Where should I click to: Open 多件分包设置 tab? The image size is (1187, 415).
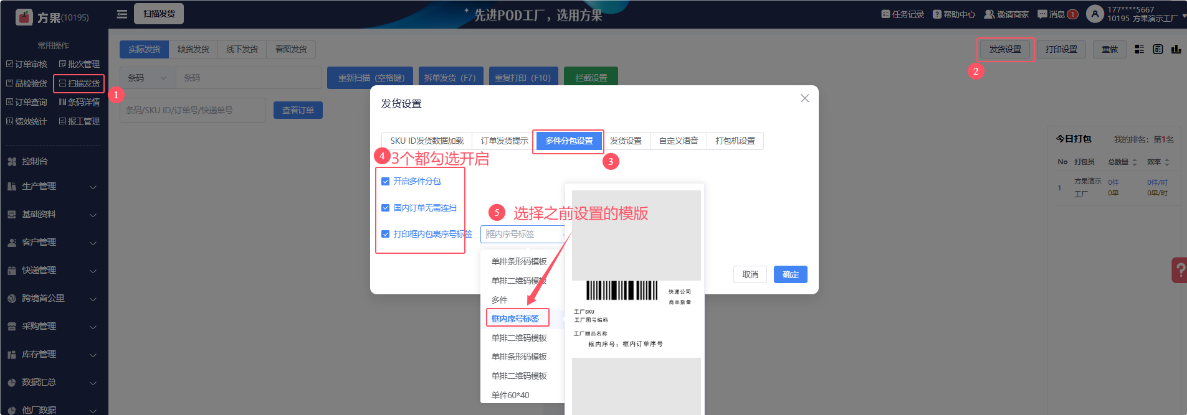pos(569,141)
